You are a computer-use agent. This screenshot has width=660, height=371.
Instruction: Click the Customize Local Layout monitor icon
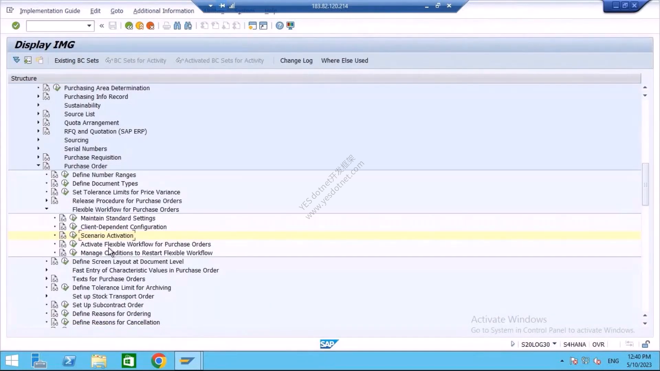290,26
